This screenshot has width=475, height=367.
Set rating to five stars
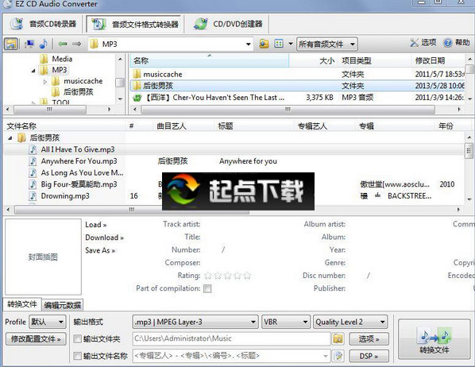[x=247, y=276]
